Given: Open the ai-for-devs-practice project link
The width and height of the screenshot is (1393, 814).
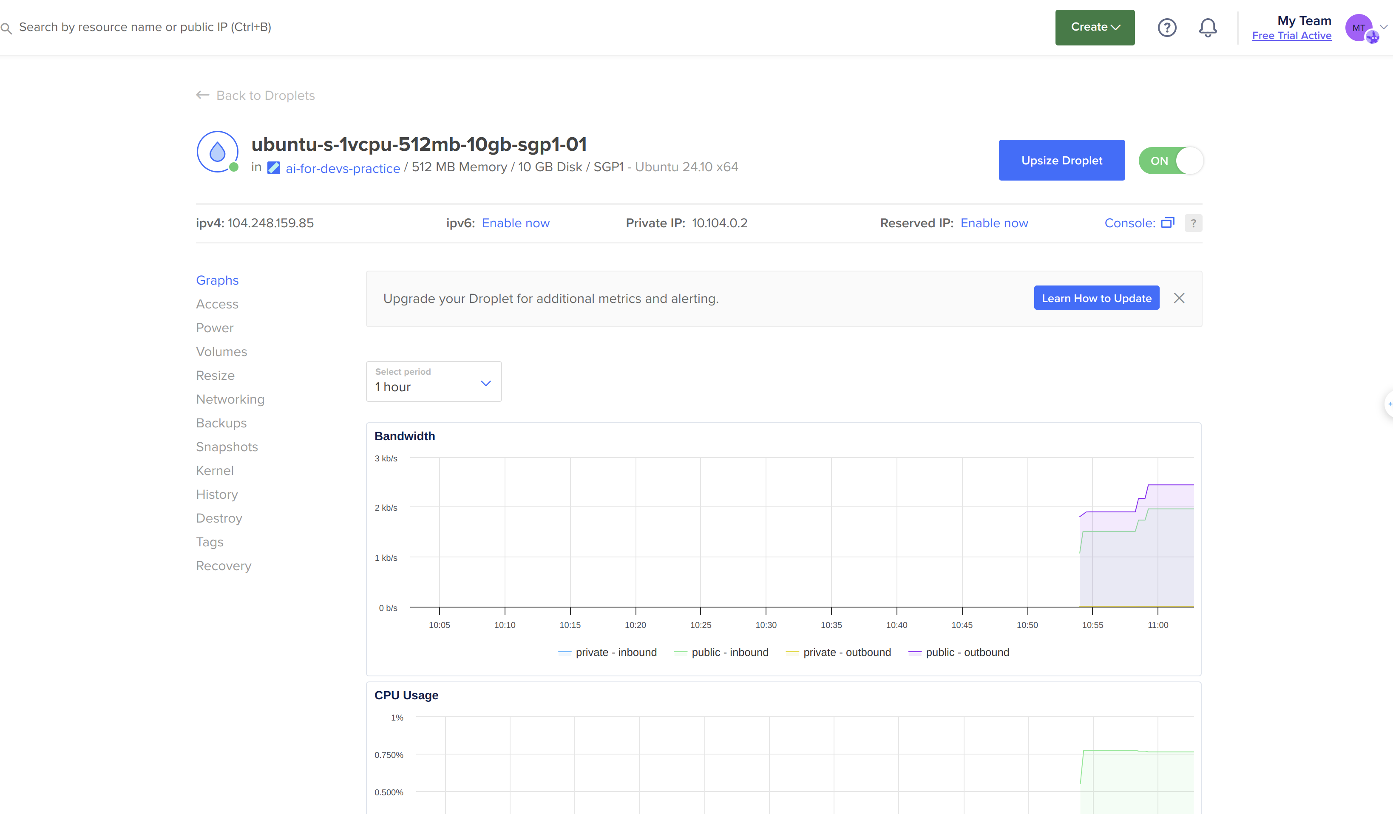Looking at the screenshot, I should click(x=343, y=168).
